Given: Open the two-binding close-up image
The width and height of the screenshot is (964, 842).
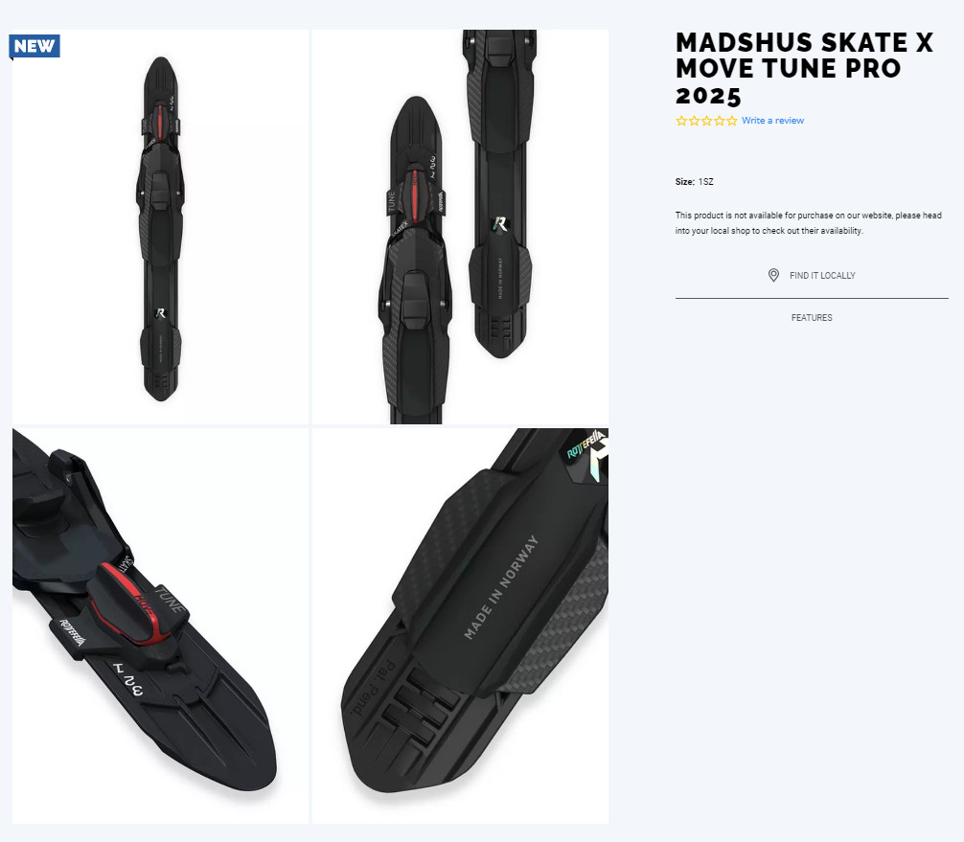Looking at the screenshot, I should (x=461, y=227).
